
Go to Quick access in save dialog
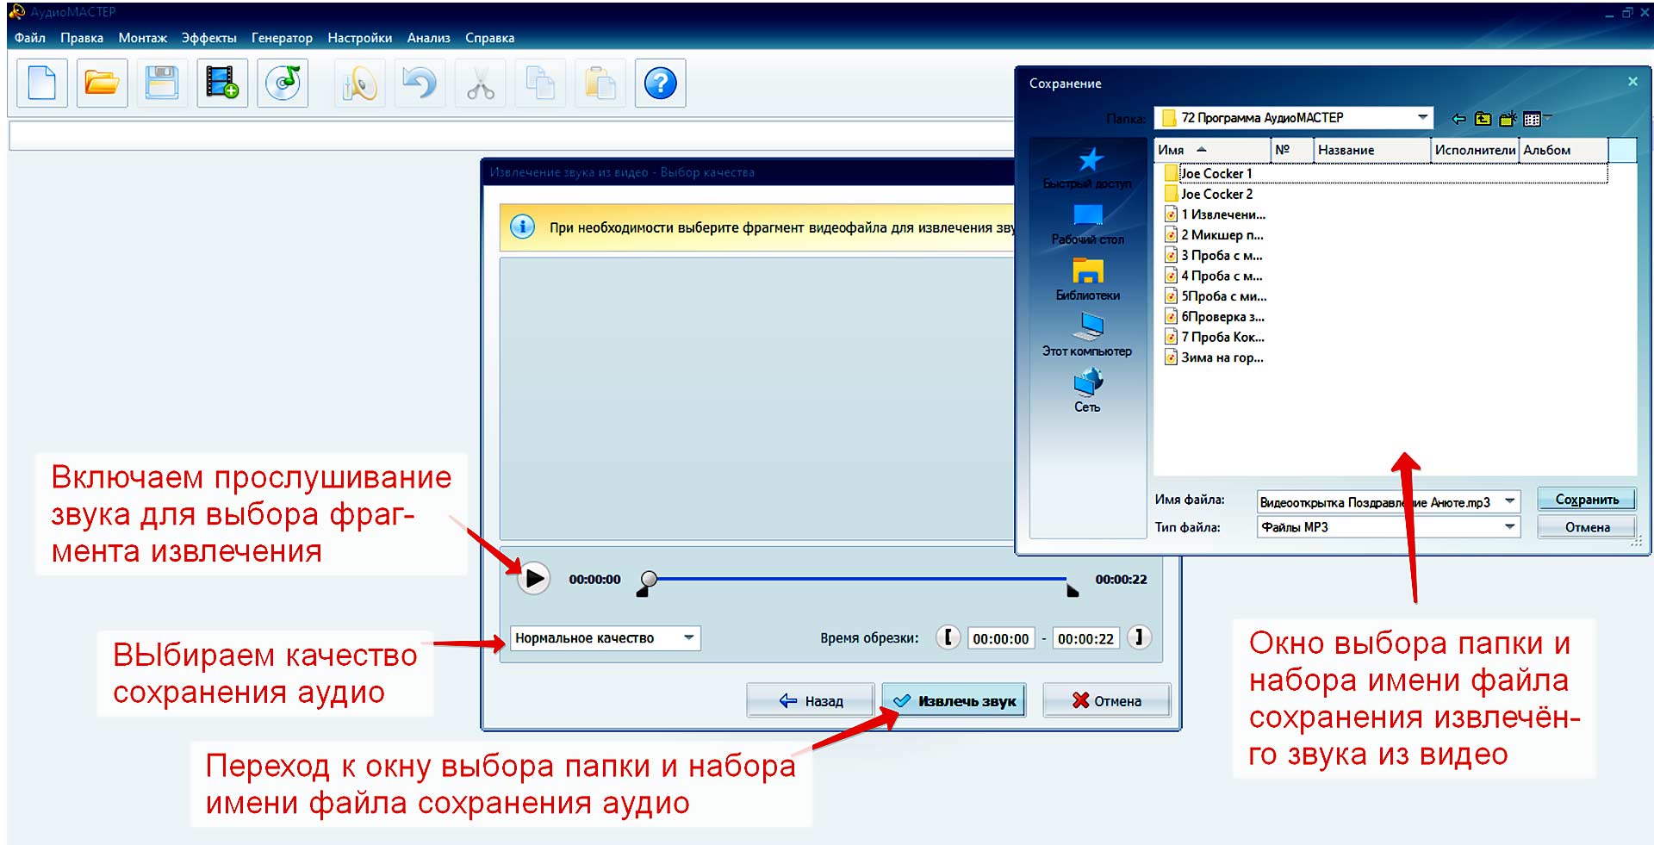pyautogui.click(x=1088, y=168)
